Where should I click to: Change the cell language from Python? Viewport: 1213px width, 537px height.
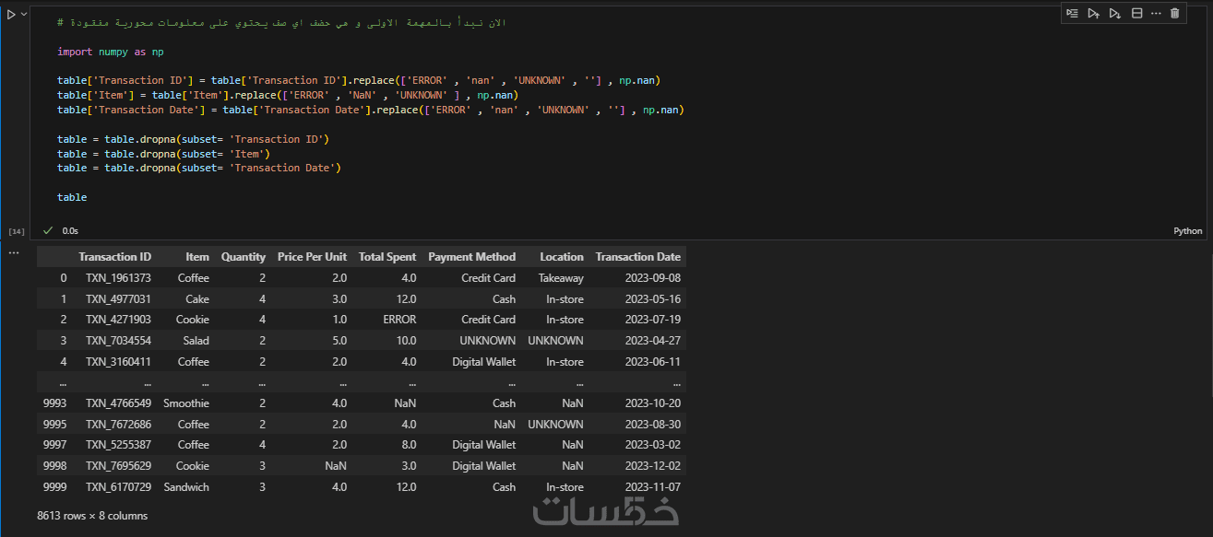(1188, 231)
